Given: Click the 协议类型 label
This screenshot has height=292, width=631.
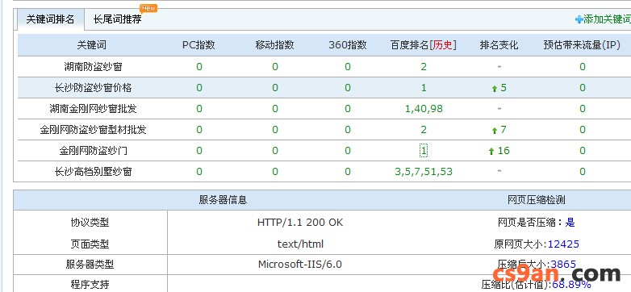Looking at the screenshot, I should click(90, 223).
